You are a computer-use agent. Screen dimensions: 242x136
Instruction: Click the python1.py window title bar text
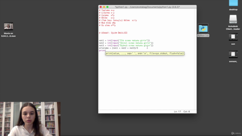[x=147, y=7]
